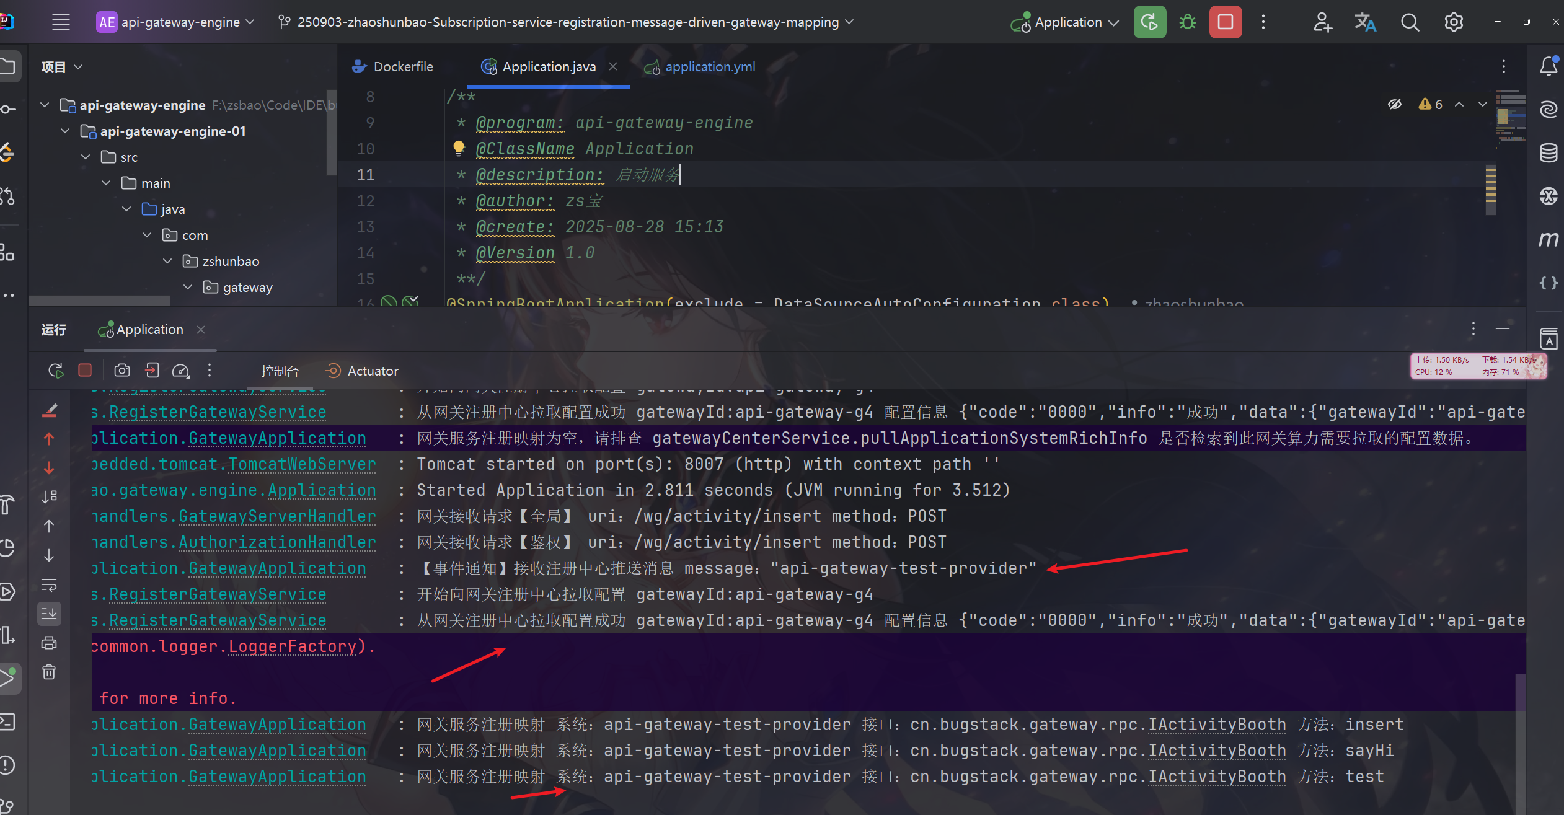Open the Maven tool window icon

pos(1548,239)
